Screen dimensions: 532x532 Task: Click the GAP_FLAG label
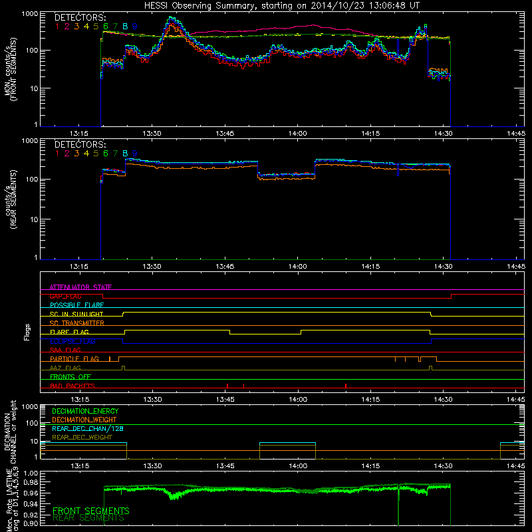coord(65,296)
